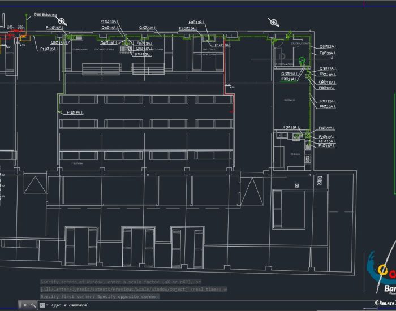Select the 'Ø50 Bajante' label
The width and height of the screenshot is (396, 311).
45,14
